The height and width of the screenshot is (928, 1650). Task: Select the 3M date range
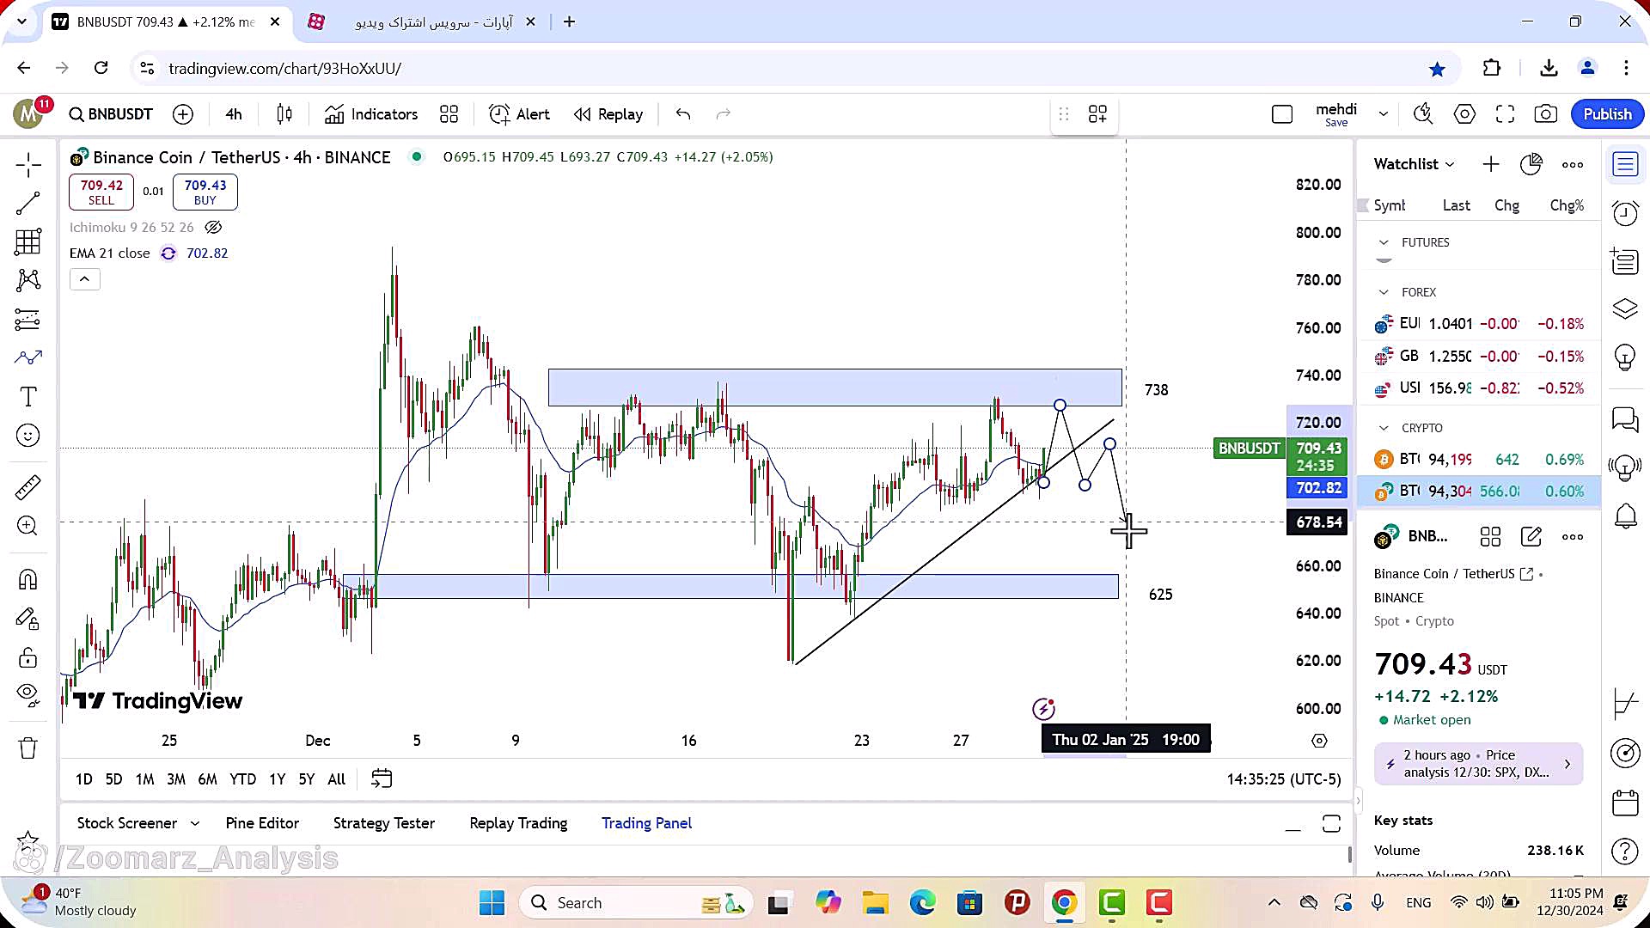[x=176, y=779]
